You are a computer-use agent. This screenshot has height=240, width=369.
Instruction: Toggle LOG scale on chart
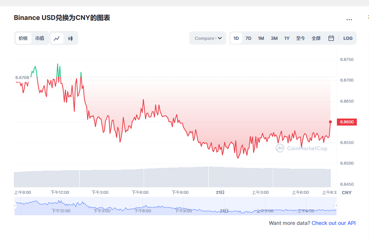pos(348,38)
